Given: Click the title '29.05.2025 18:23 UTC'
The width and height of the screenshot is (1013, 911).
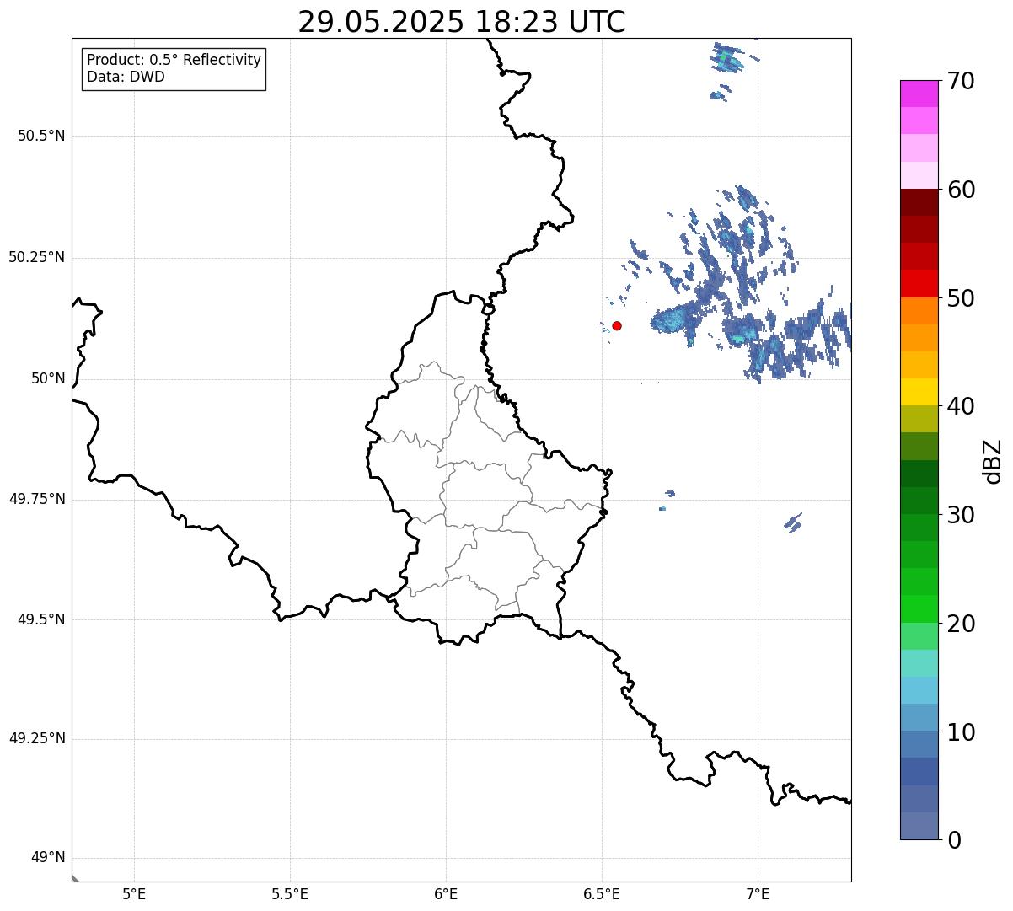Looking at the screenshot, I should coord(462,22).
